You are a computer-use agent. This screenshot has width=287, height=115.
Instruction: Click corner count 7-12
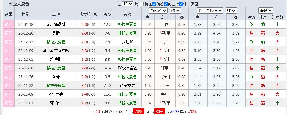(108, 85)
